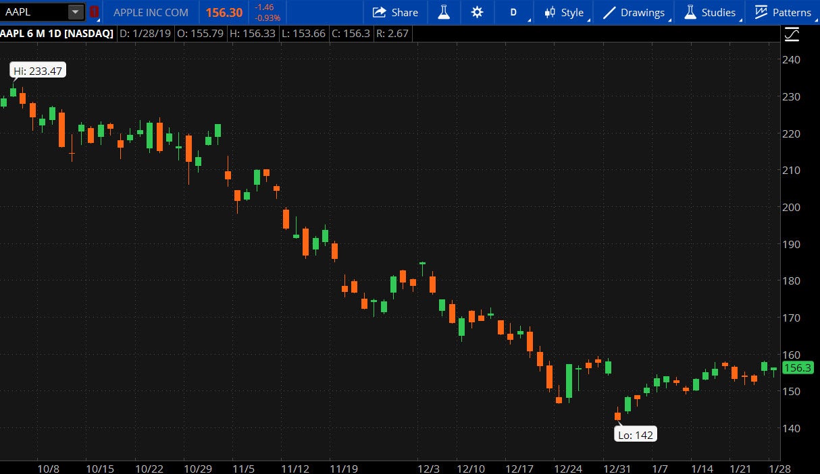Click the Hi: 233.47 price bubble

(39, 70)
